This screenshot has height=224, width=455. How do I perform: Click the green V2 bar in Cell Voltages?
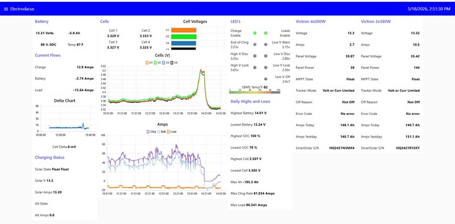click(184, 36)
